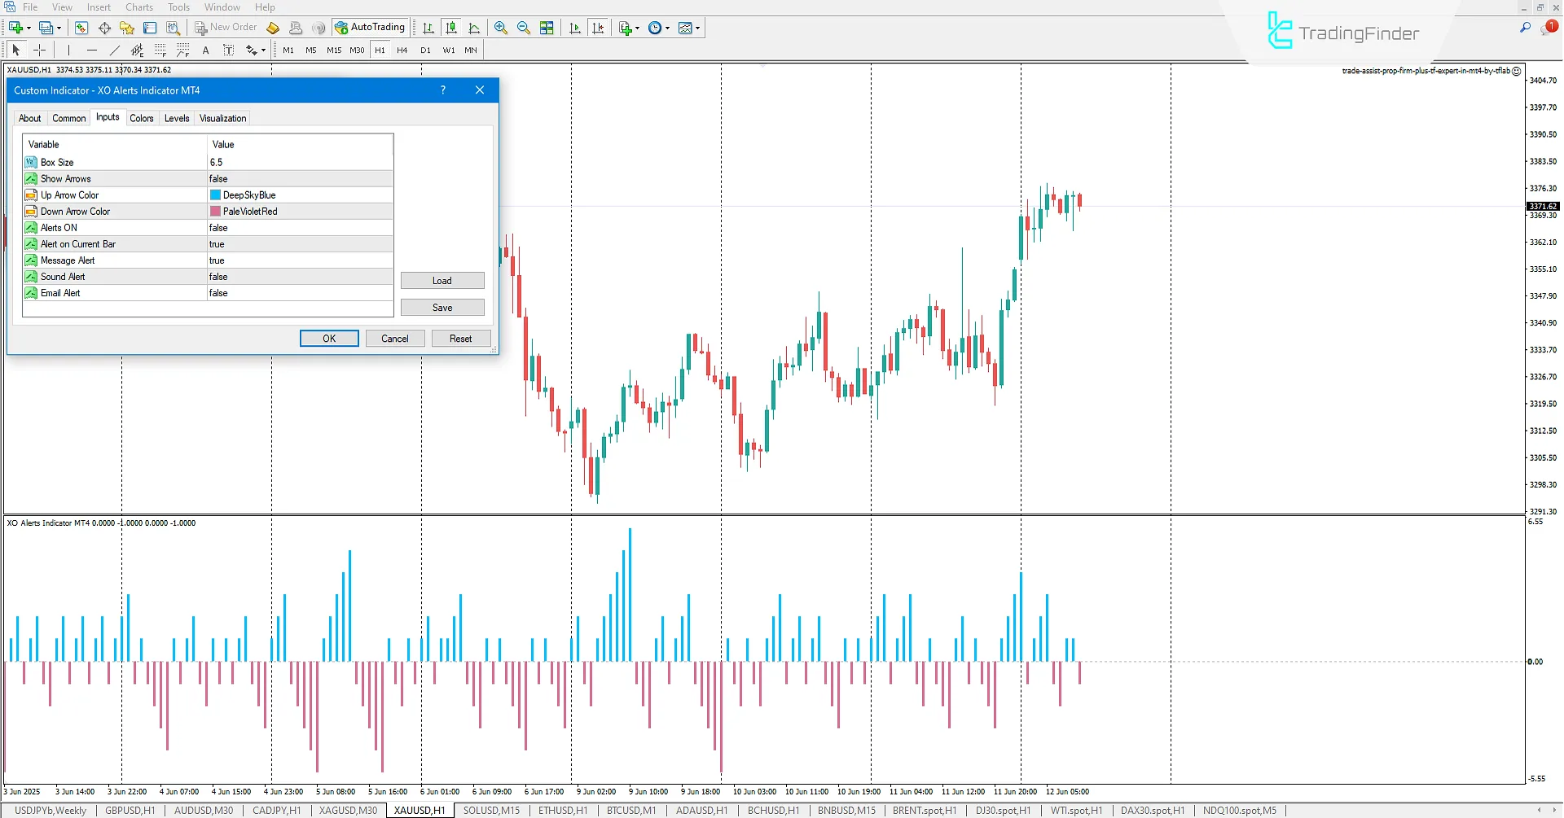Viewport: 1564px width, 818px height.
Task: Toggle AutoTrading on
Action: [371, 27]
